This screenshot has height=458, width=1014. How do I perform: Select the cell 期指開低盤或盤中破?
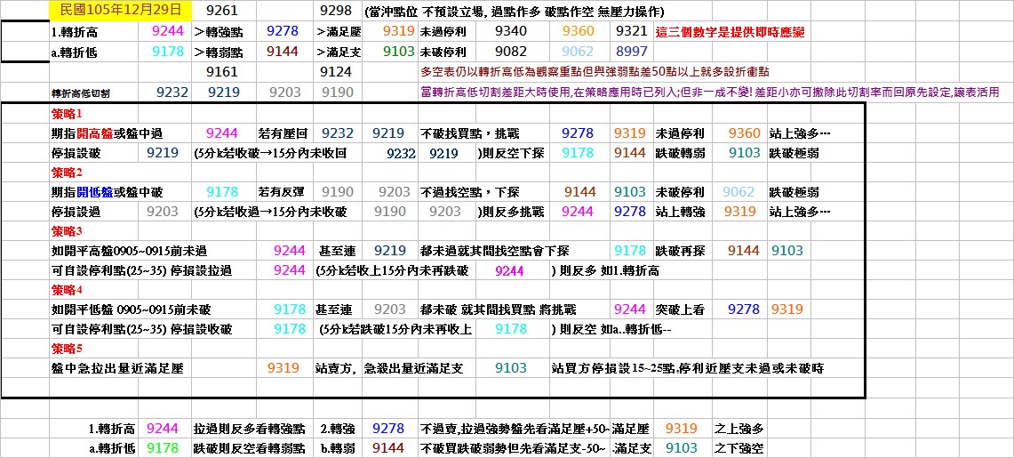click(x=107, y=192)
